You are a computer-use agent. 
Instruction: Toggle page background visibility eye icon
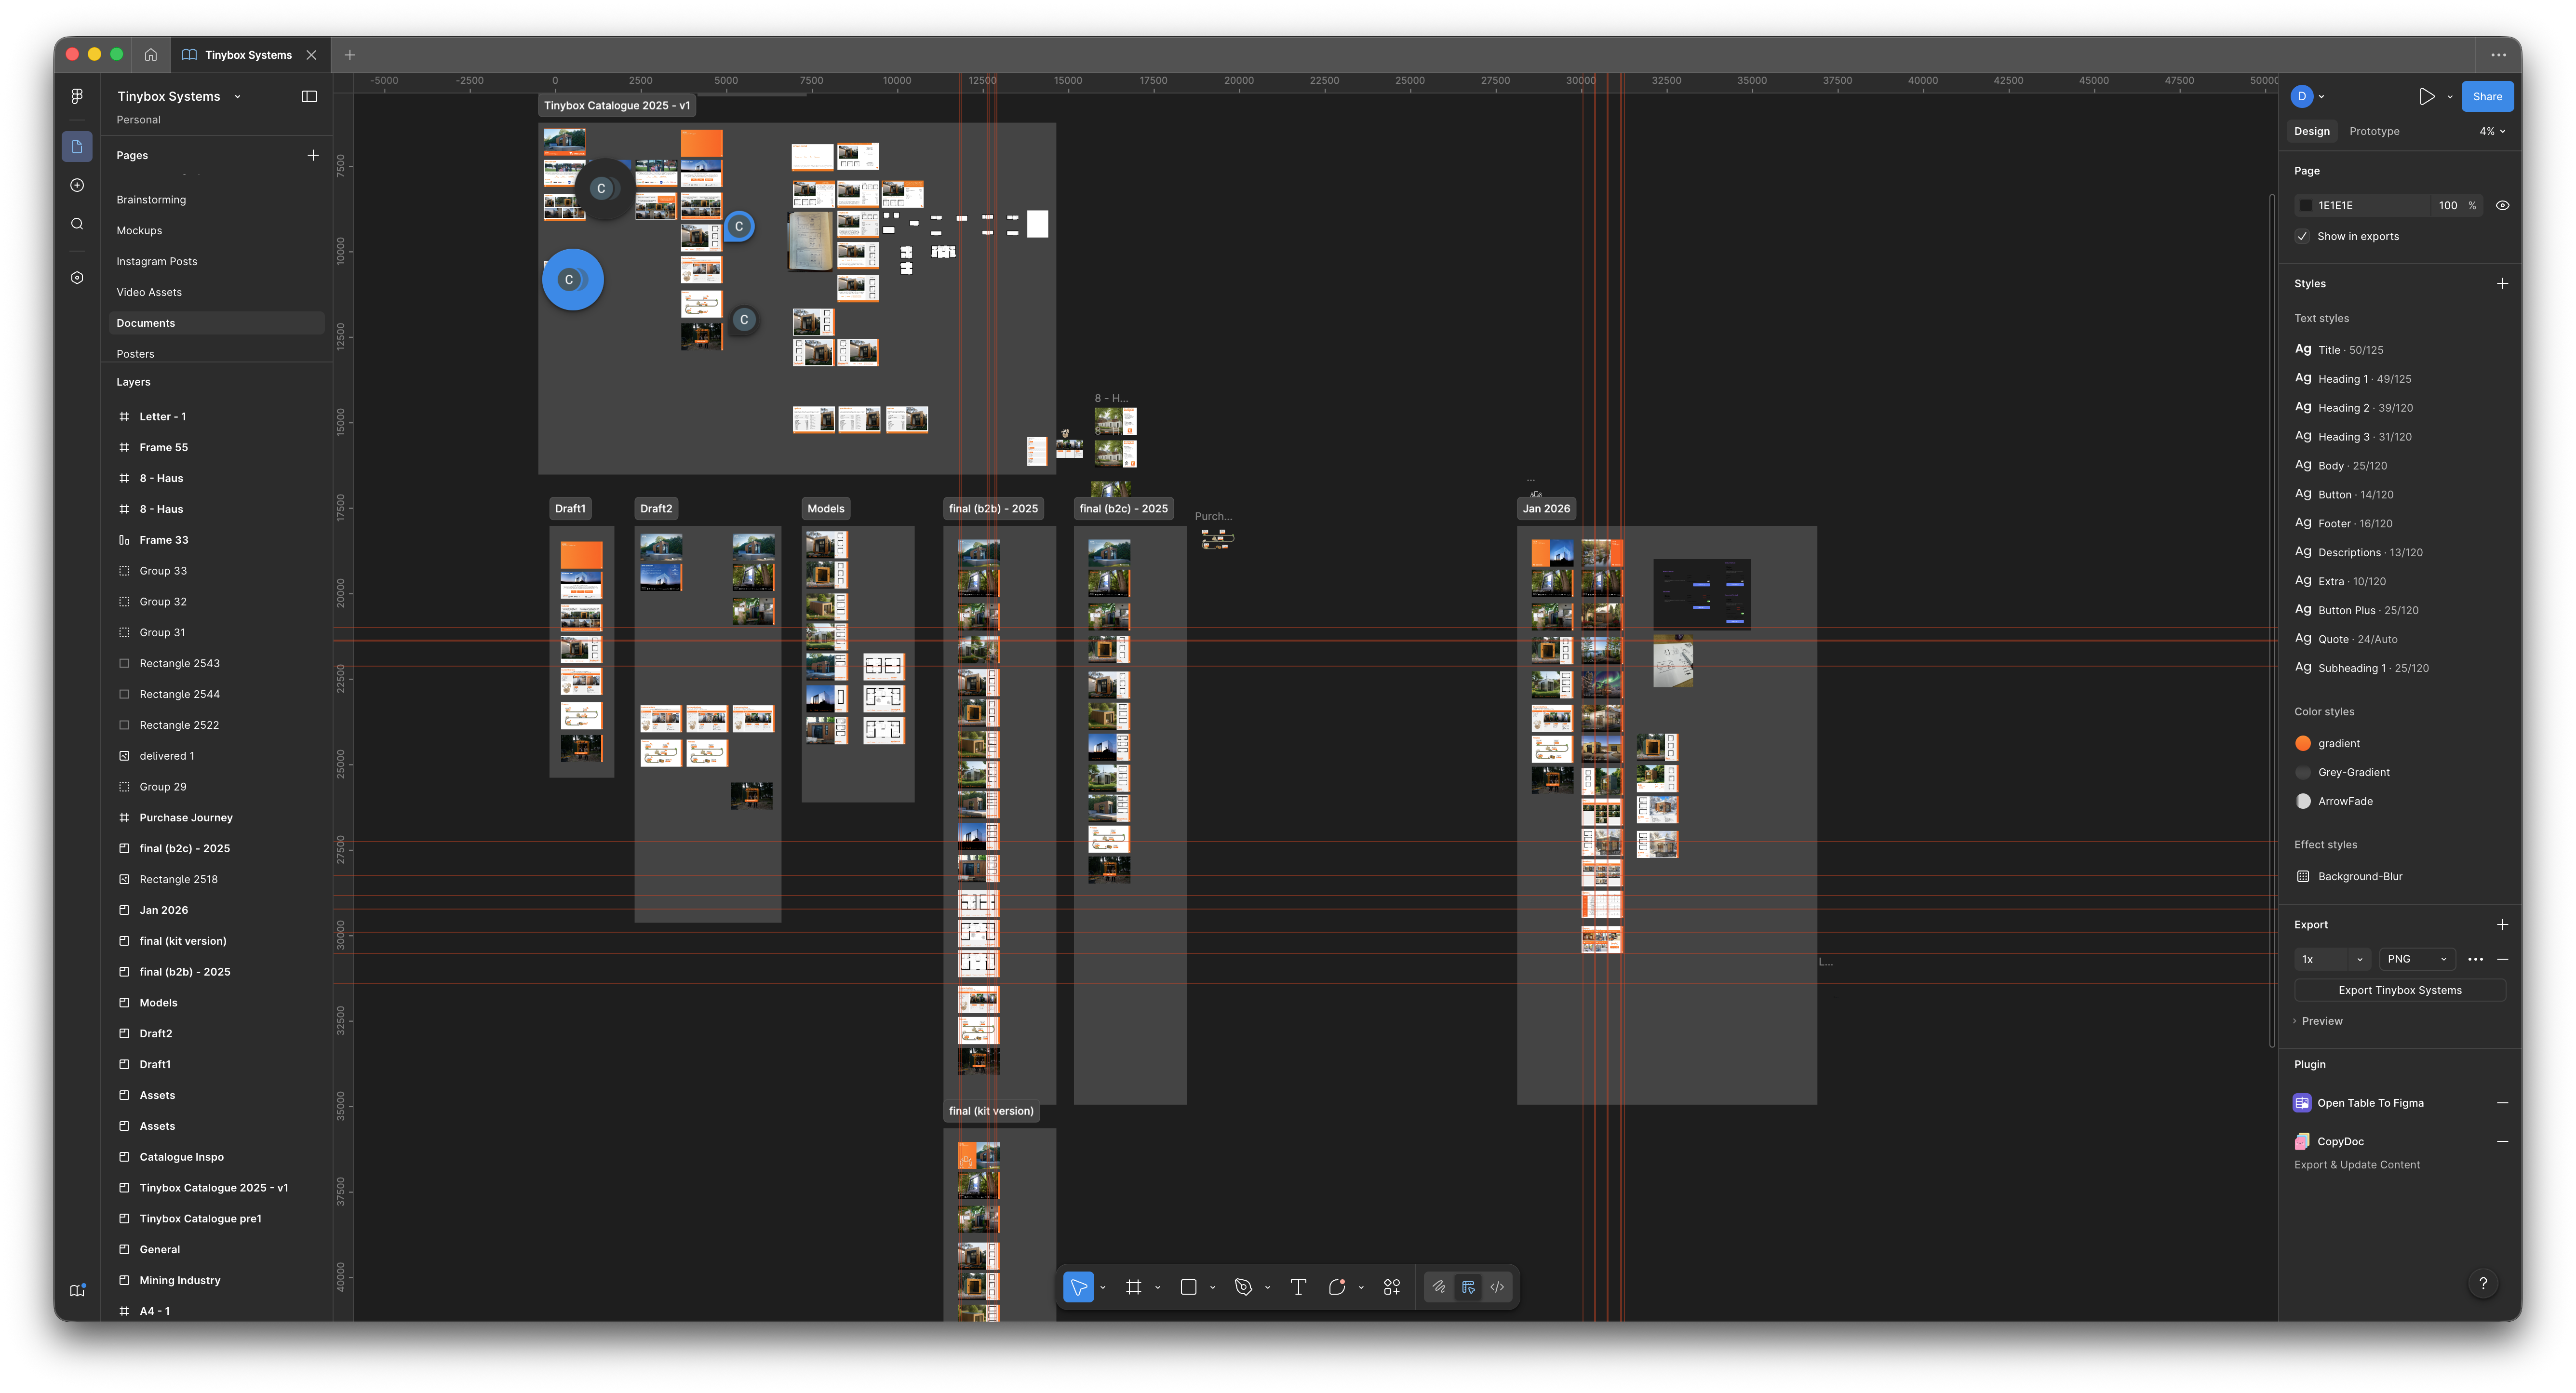click(x=2502, y=205)
